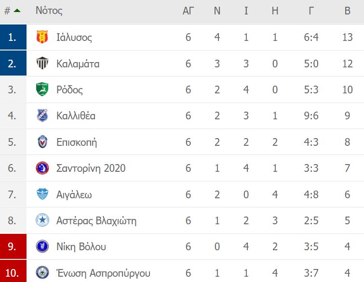
Task: Click the Καλαμάτα striped crest icon
Action: coord(42,63)
